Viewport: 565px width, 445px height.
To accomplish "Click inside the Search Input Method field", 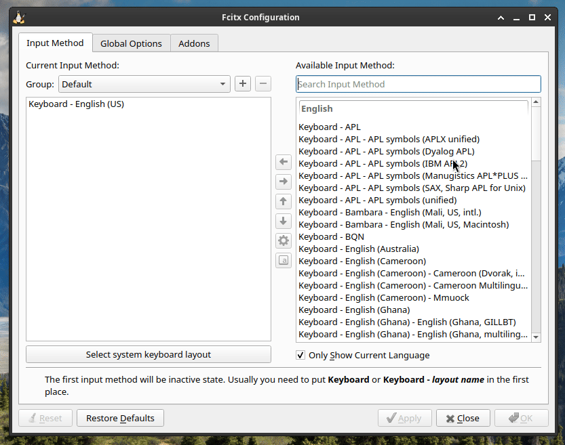I will coord(418,84).
